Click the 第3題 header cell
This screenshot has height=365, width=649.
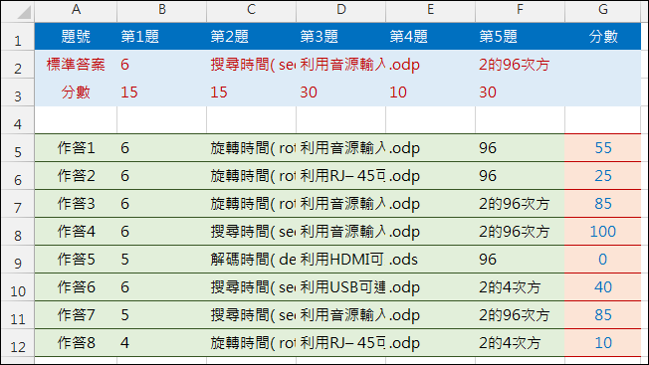click(341, 37)
